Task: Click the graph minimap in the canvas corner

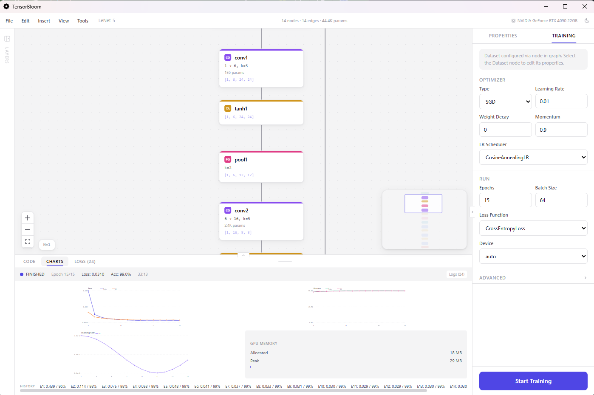Action: click(x=424, y=220)
